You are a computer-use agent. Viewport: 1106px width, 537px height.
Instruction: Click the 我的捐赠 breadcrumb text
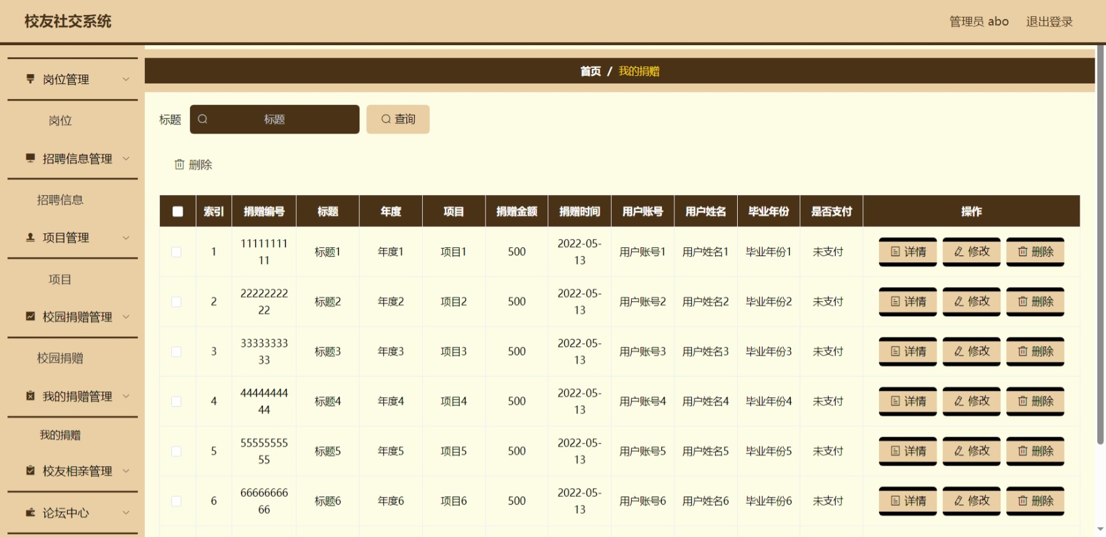coord(639,71)
